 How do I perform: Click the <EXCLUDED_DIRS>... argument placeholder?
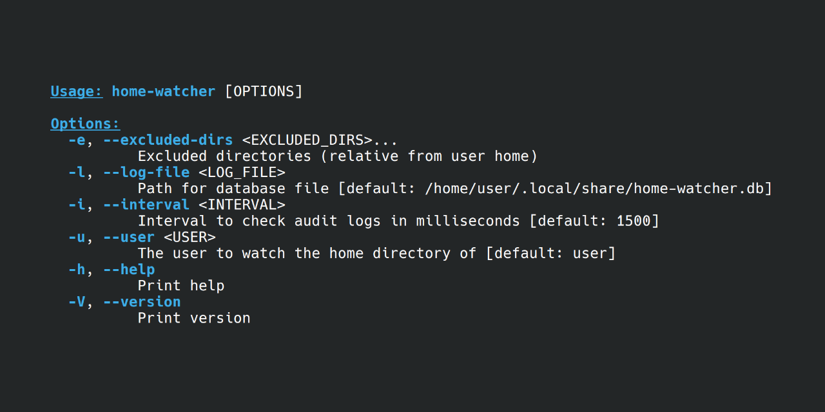coord(320,140)
